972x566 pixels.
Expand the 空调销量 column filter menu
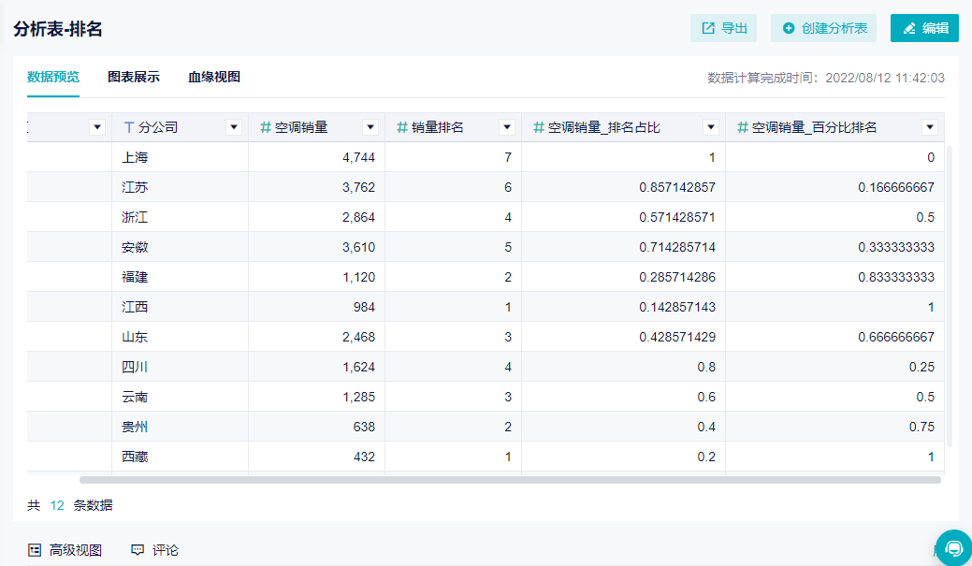(370, 127)
